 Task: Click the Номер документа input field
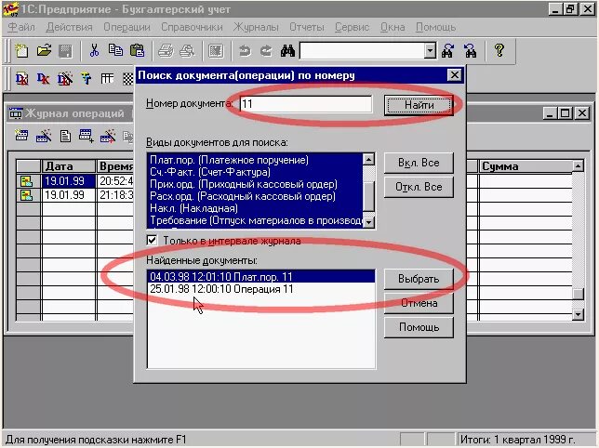306,104
